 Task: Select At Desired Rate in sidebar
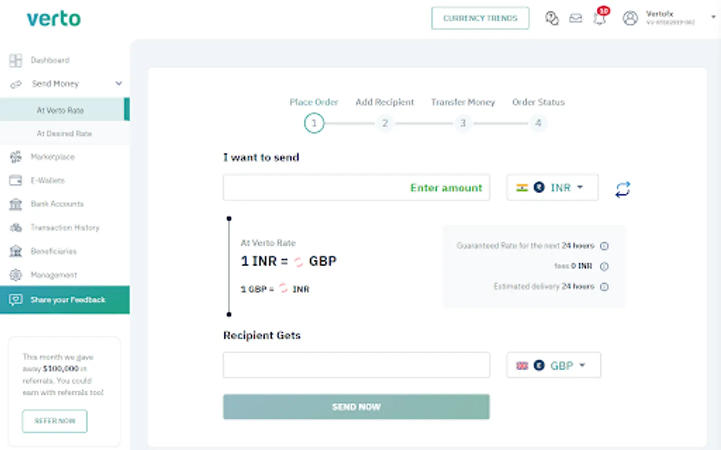coord(64,134)
